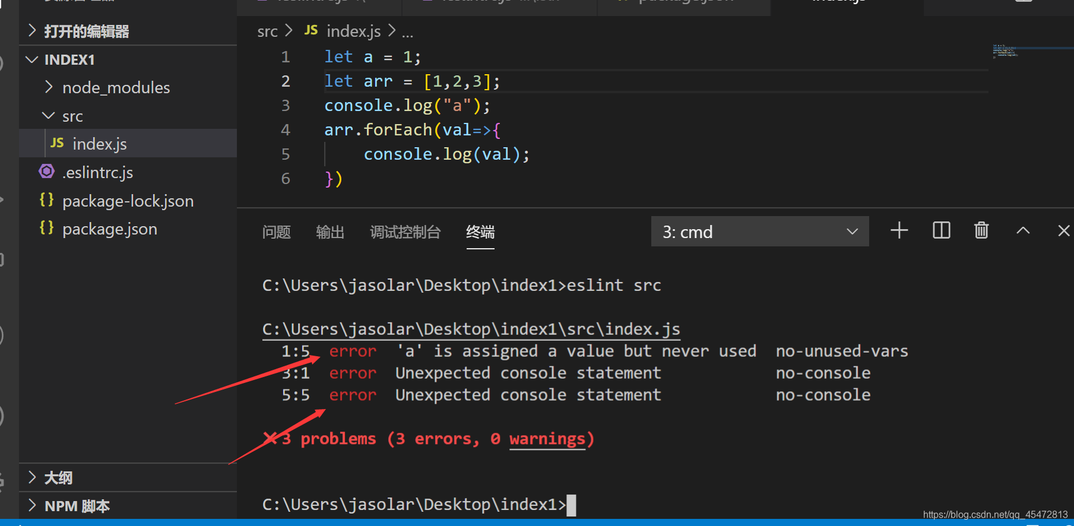Screen dimensions: 1074x526
Task: Click the no-unused-vars rule text
Action: pos(842,351)
